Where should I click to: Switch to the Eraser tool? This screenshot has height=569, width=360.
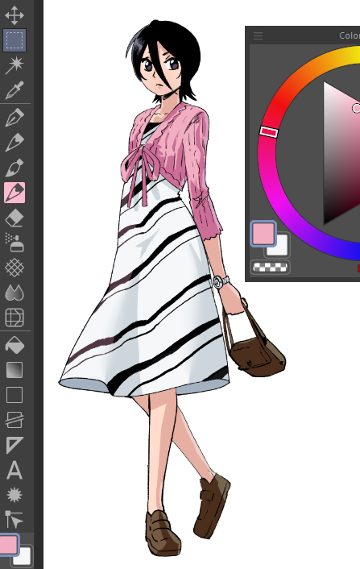[14, 218]
